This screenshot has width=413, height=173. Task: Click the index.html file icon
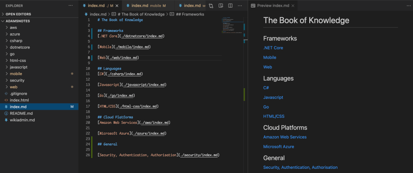click(6, 100)
